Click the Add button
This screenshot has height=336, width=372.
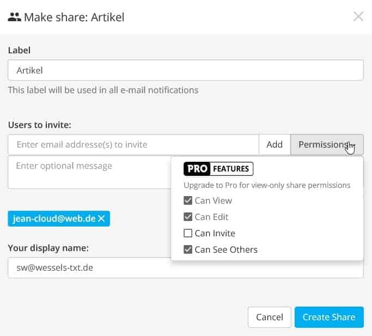[x=275, y=144]
